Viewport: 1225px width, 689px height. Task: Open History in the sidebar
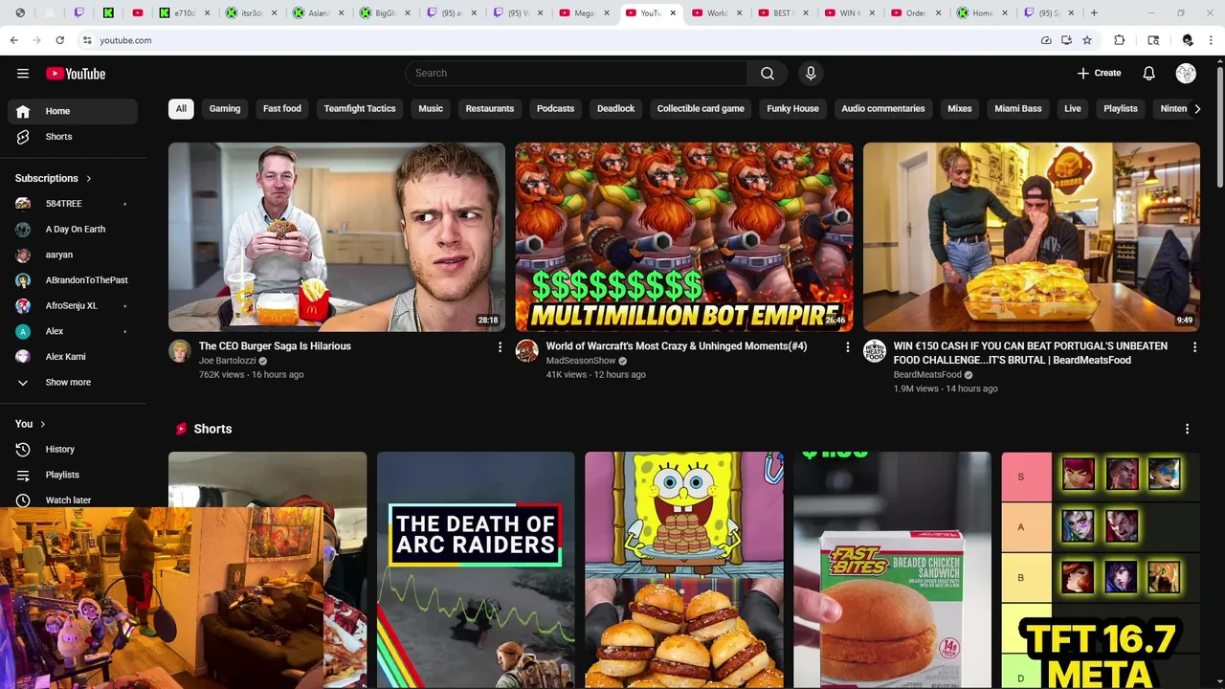click(x=73, y=449)
